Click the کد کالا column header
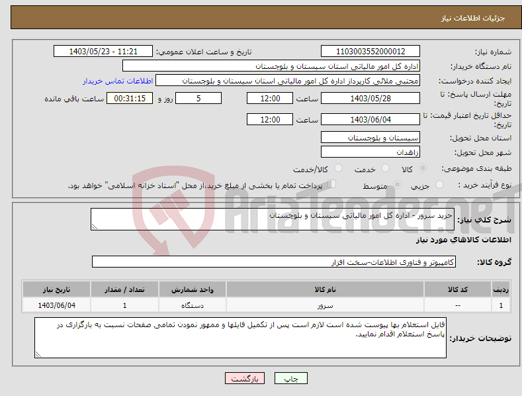 458,289
